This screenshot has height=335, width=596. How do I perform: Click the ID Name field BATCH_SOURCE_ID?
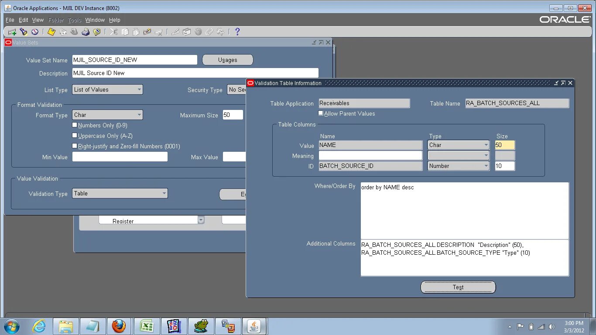click(x=370, y=166)
